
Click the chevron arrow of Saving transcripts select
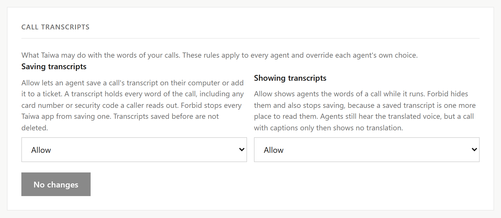pos(242,149)
